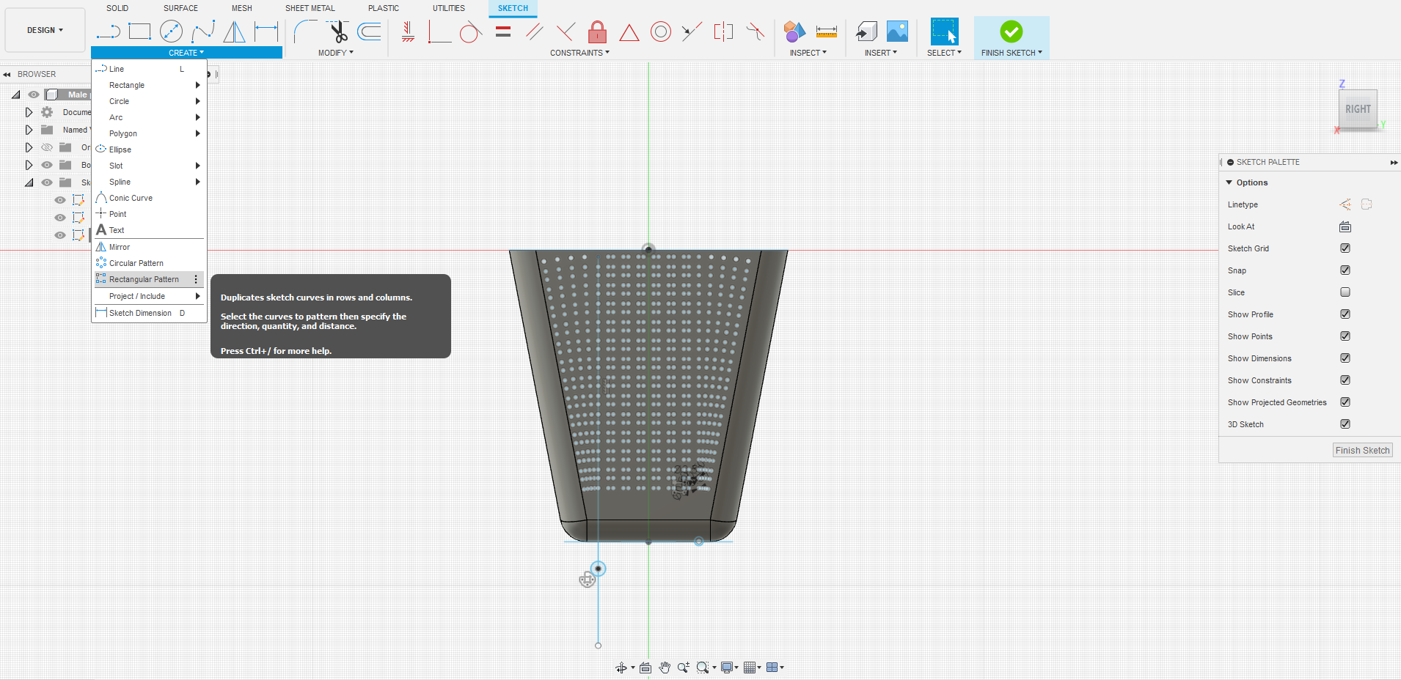Click the green FINISH SKETCH checkmark
1401x680 pixels.
click(x=1011, y=32)
